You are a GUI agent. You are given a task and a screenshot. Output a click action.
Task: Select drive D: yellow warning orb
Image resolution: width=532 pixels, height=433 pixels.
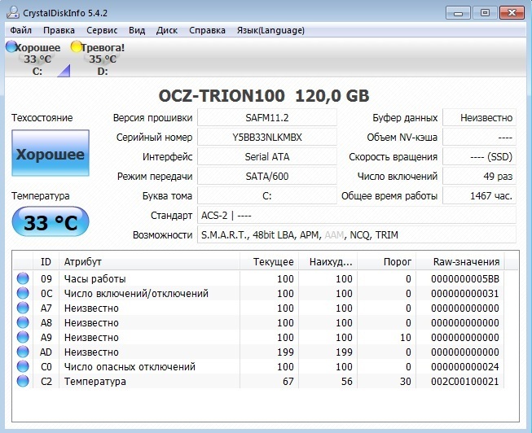pyautogui.click(x=77, y=48)
